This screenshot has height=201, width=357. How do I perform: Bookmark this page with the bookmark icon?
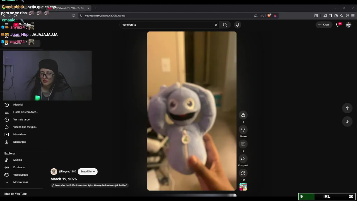click(74, 16)
